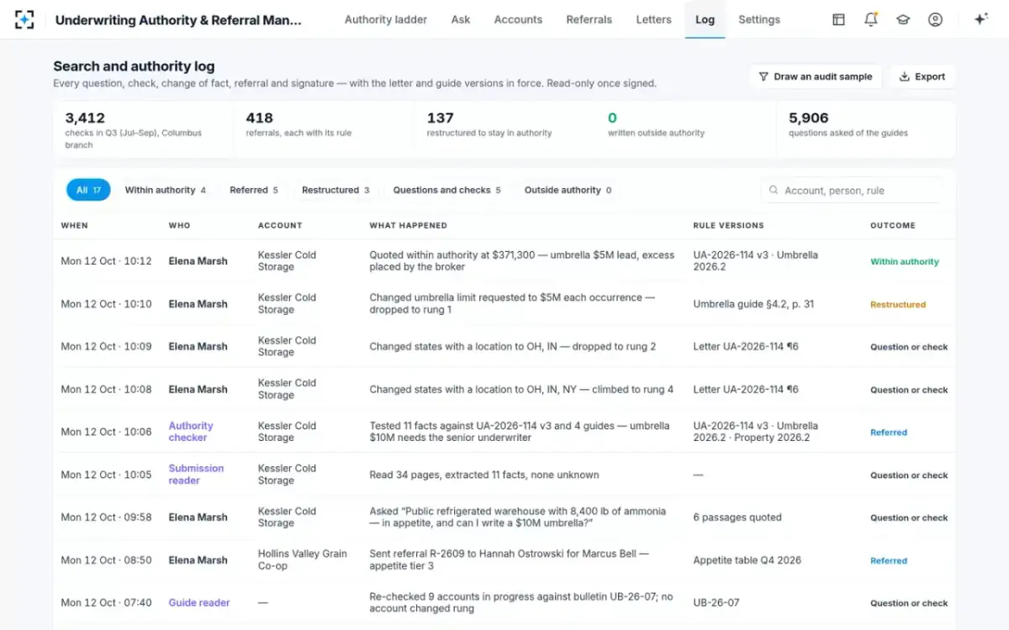This screenshot has width=1009, height=630.
Task: Open the Submission reader link
Action: [196, 475]
